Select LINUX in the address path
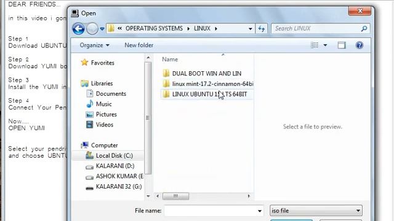The height and width of the screenshot is (221, 394). 202,28
